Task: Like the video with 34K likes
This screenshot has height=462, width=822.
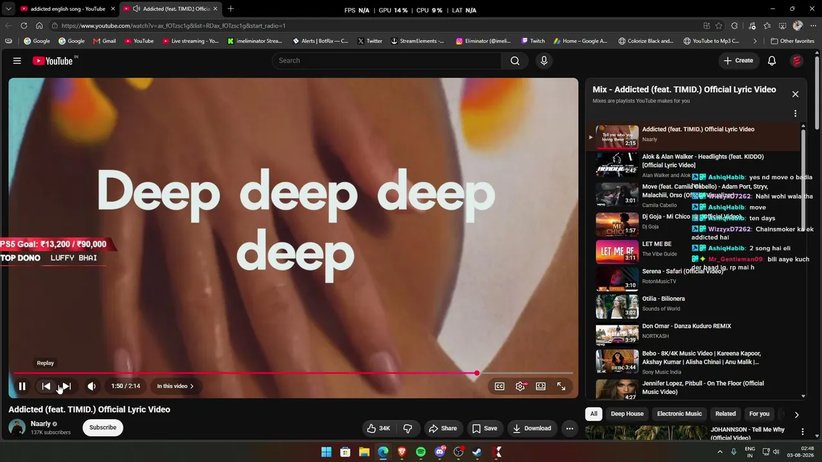Action: click(x=378, y=429)
